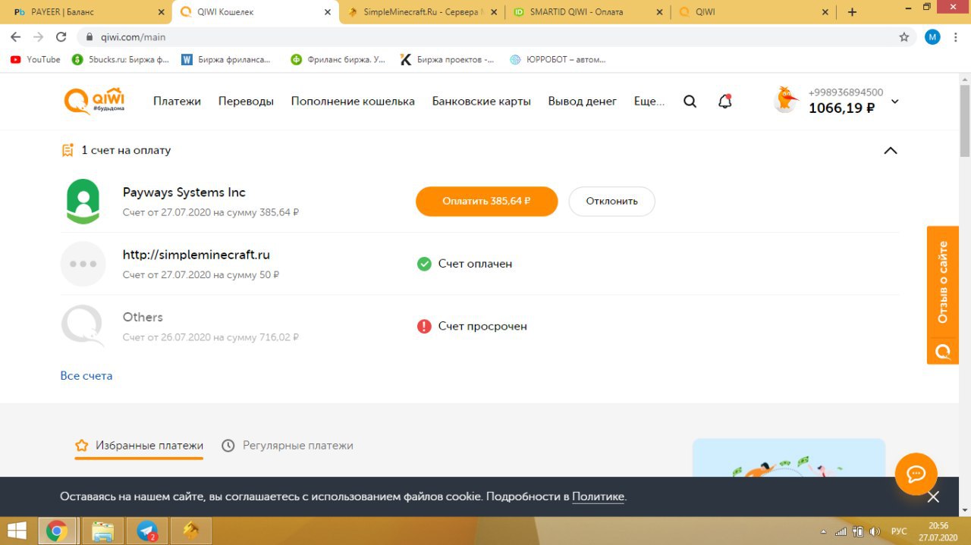Viewport: 971px width, 545px height.
Task: Close the 'QIWI Кошелек' browser tab
Action: point(327,12)
